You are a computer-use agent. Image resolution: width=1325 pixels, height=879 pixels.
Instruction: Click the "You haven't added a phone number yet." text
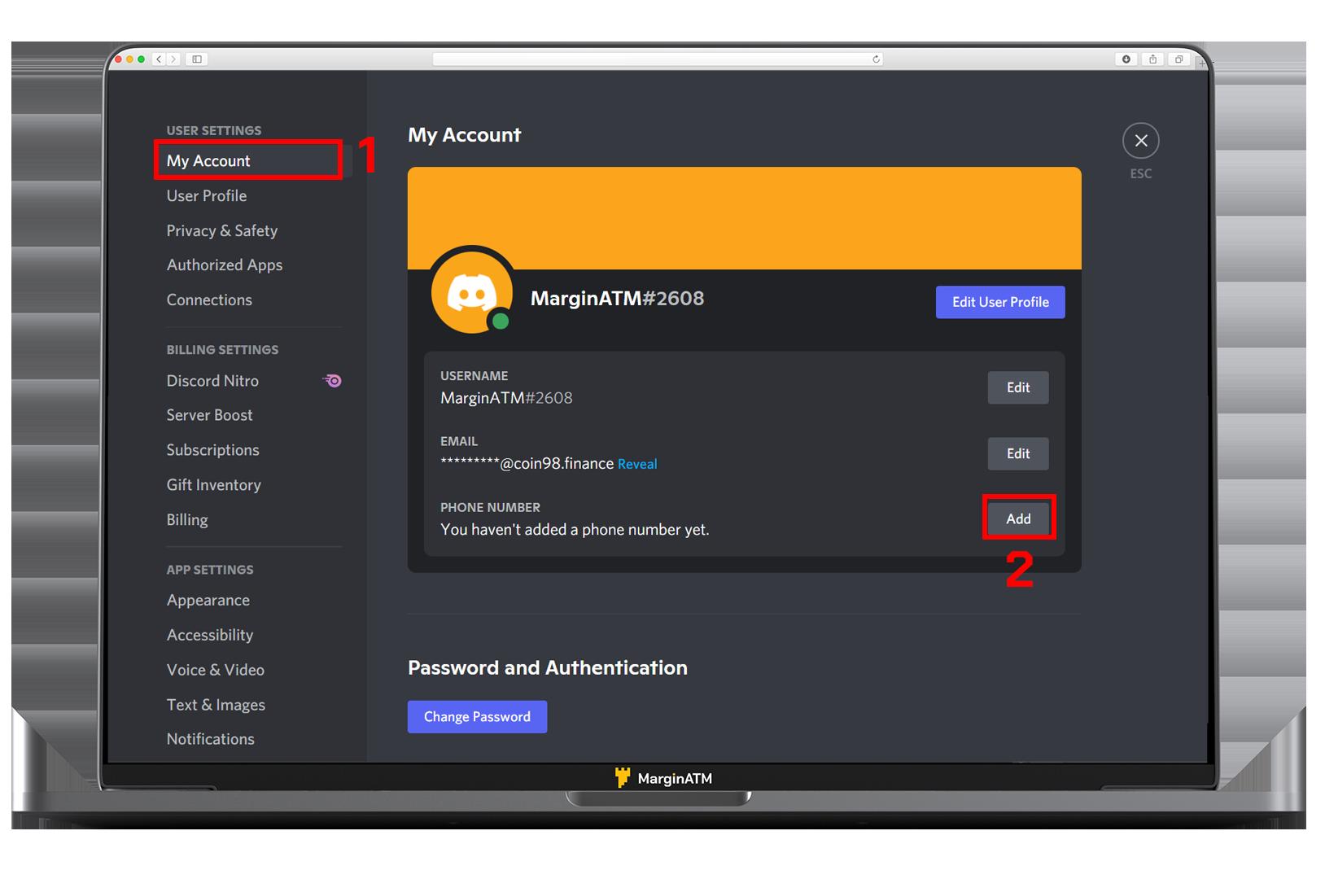(x=575, y=530)
